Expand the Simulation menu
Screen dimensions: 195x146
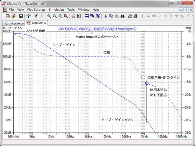[x=56, y=10]
